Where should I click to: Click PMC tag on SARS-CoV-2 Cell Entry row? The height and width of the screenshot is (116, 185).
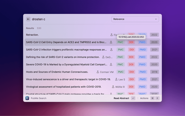pyautogui.click(x=121, y=42)
